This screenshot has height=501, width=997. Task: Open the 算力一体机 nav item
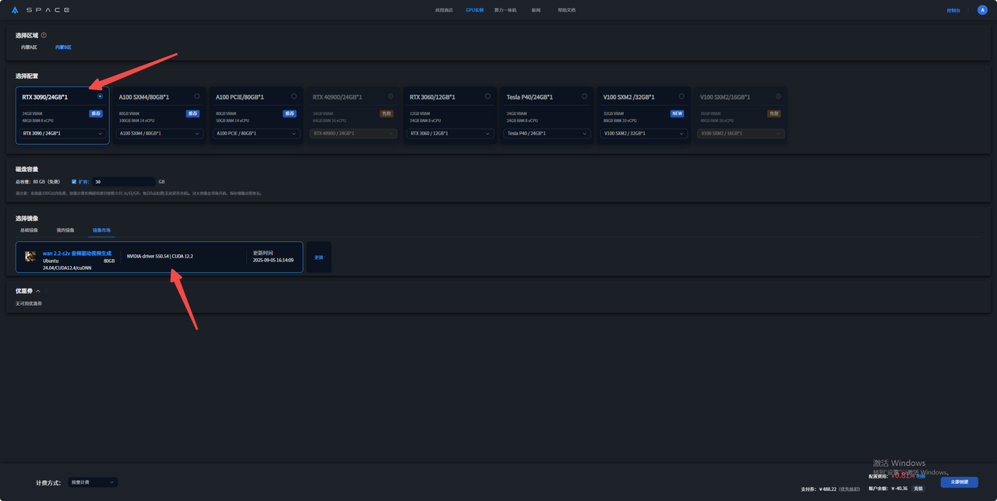tap(506, 10)
